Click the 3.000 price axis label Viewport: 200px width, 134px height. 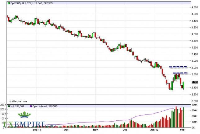point(195,68)
